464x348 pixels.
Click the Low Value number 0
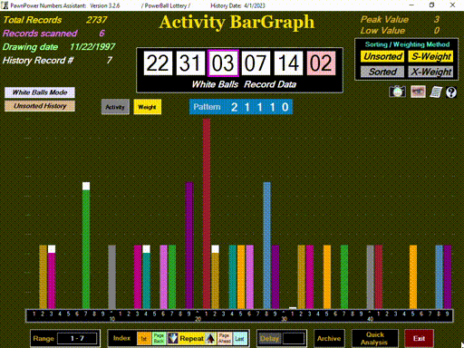(x=437, y=31)
